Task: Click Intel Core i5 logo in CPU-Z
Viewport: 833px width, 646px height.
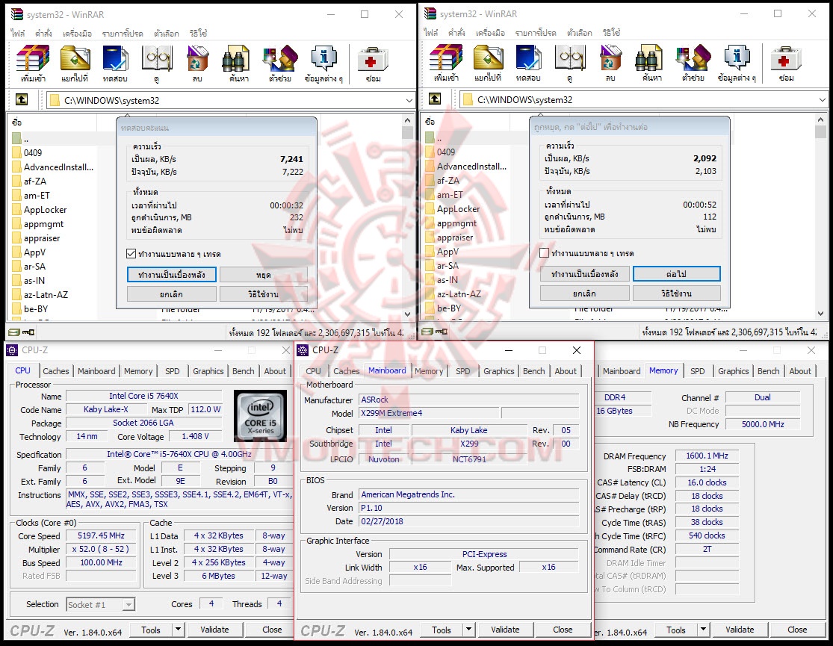Action: click(260, 416)
